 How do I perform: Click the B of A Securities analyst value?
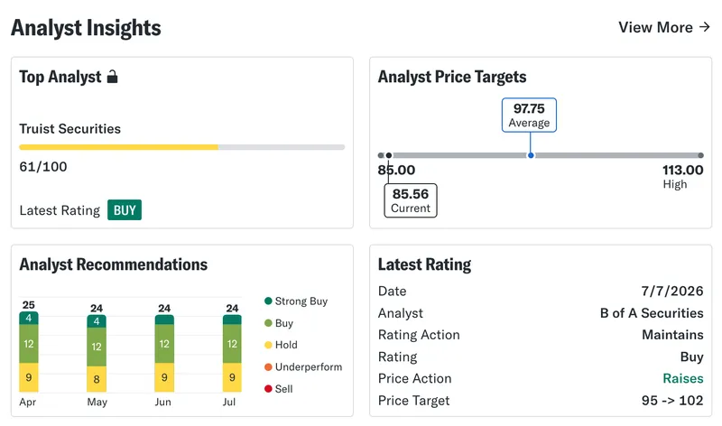coord(652,313)
